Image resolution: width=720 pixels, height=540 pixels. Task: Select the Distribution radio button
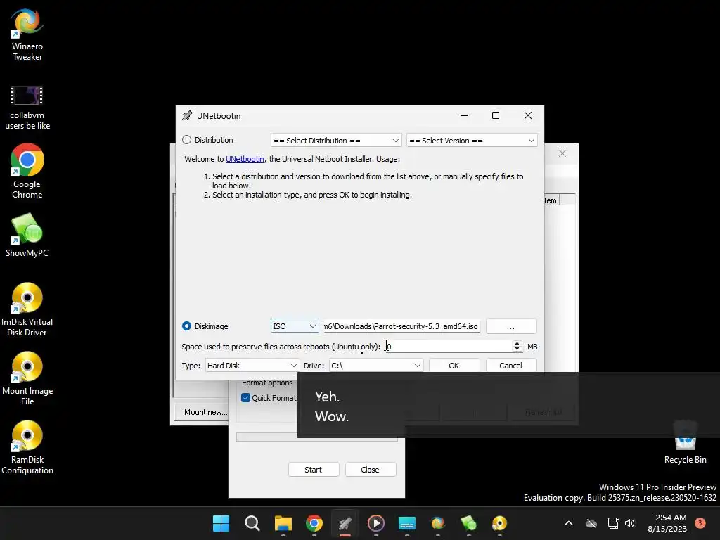(186, 140)
